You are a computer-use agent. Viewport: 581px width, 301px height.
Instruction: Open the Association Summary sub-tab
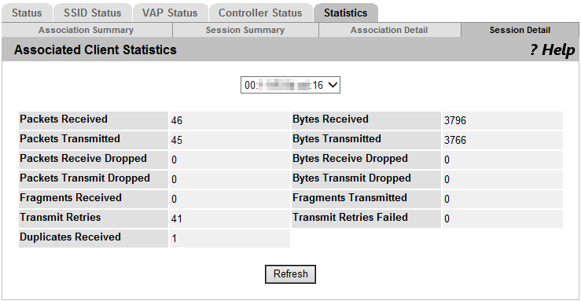86,30
